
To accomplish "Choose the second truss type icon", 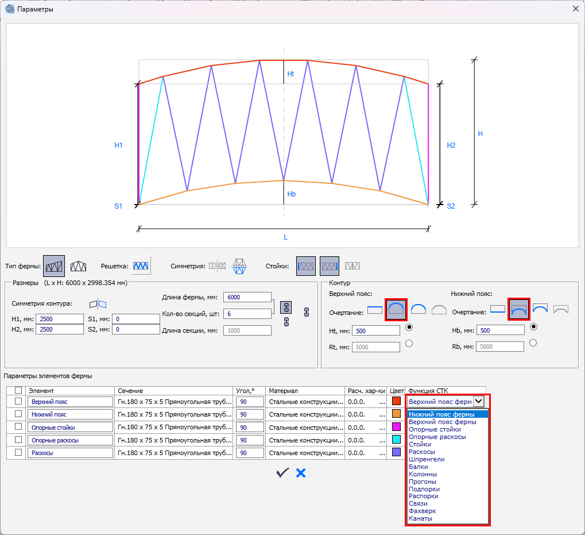I will coord(79,266).
